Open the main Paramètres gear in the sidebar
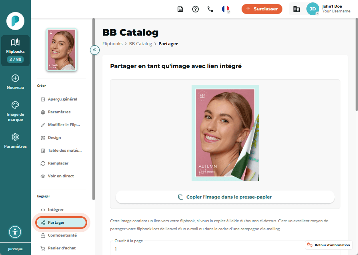The image size is (358, 255). tap(15, 141)
